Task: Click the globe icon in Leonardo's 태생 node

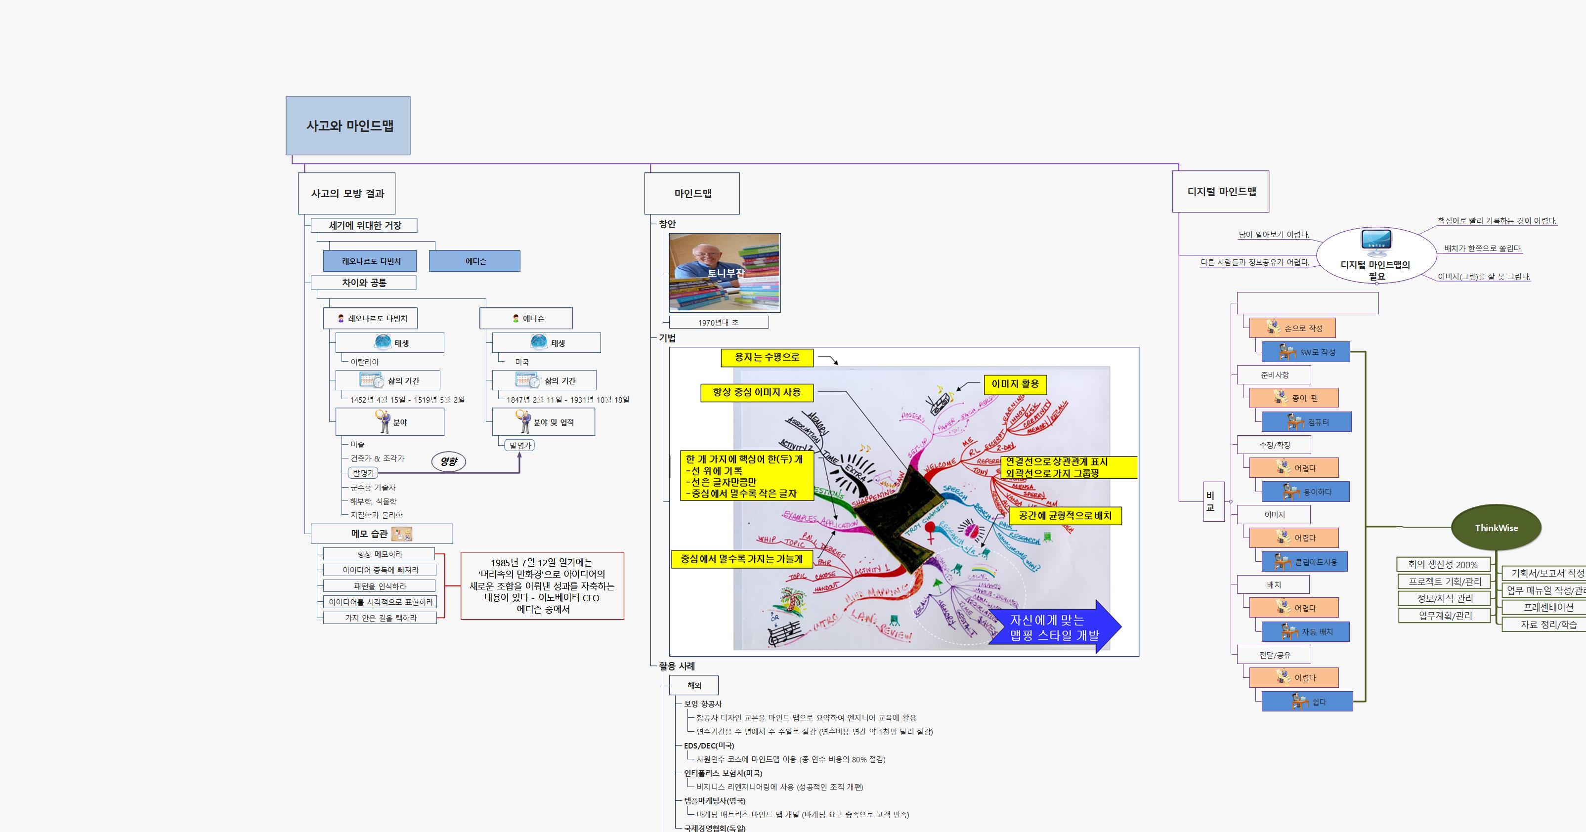Action: pyautogui.click(x=383, y=342)
